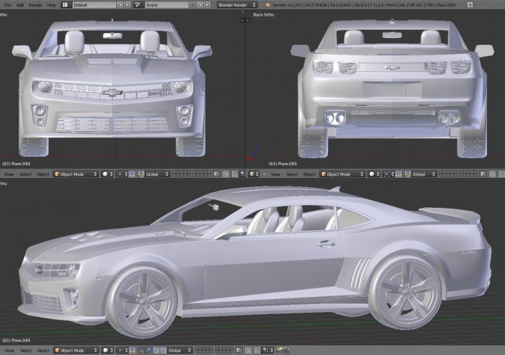Open the File menu

pyautogui.click(x=8, y=5)
